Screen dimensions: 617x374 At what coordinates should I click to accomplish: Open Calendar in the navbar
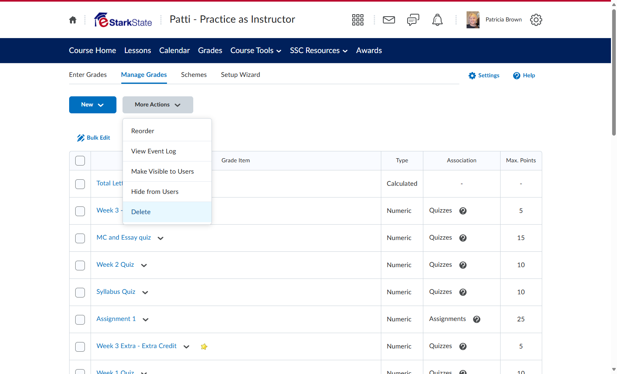[x=174, y=51]
